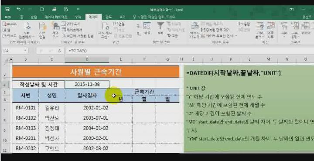Open 기존 연결 (existing connections)
314x161 pixels.
[42, 31]
